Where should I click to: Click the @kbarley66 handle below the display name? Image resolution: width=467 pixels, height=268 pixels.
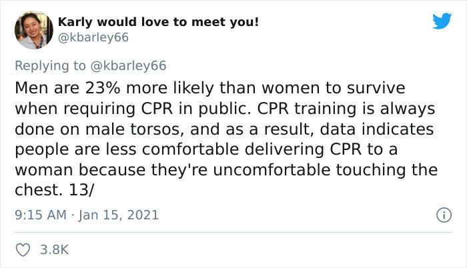point(93,37)
